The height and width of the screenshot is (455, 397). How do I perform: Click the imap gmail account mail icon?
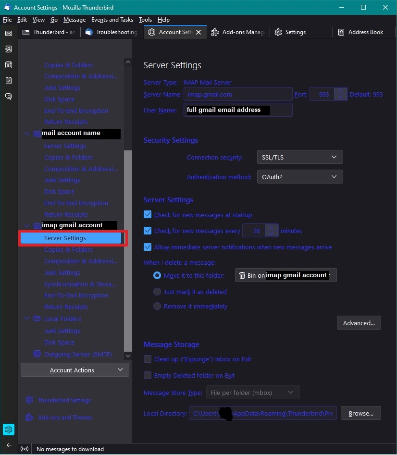pos(37,225)
